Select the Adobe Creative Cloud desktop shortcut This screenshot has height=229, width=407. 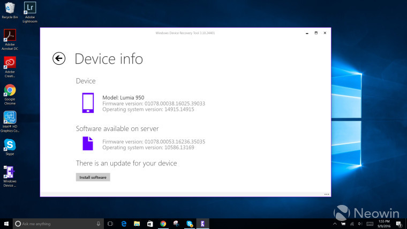tap(10, 67)
